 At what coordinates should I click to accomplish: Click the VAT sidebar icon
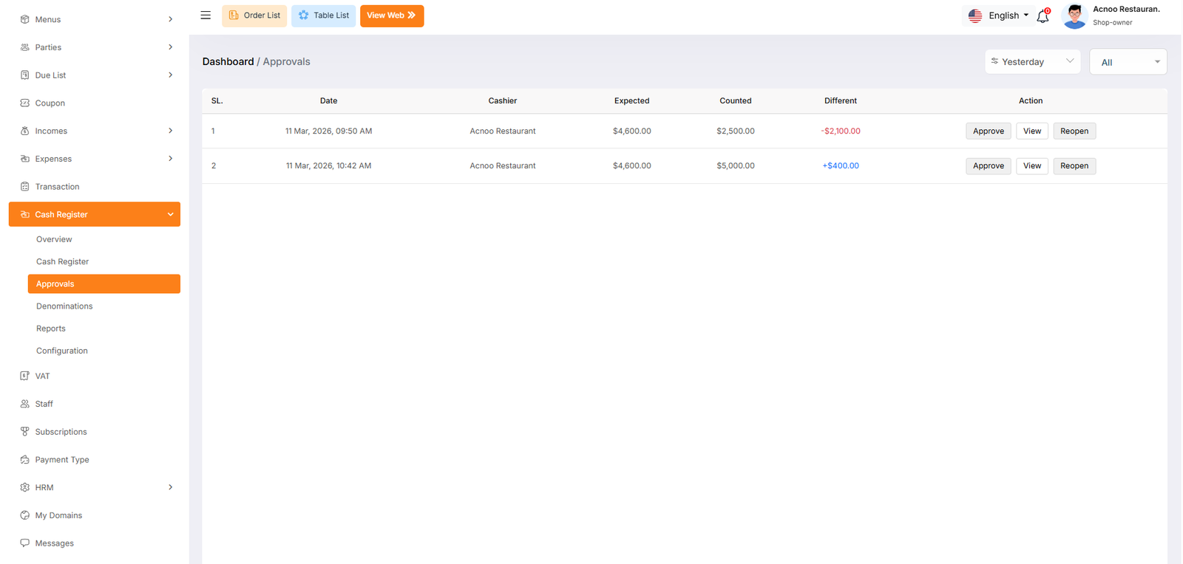tap(25, 376)
